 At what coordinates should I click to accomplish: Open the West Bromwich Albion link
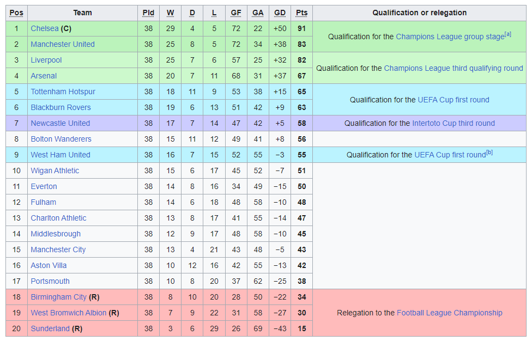pyautogui.click(x=69, y=313)
